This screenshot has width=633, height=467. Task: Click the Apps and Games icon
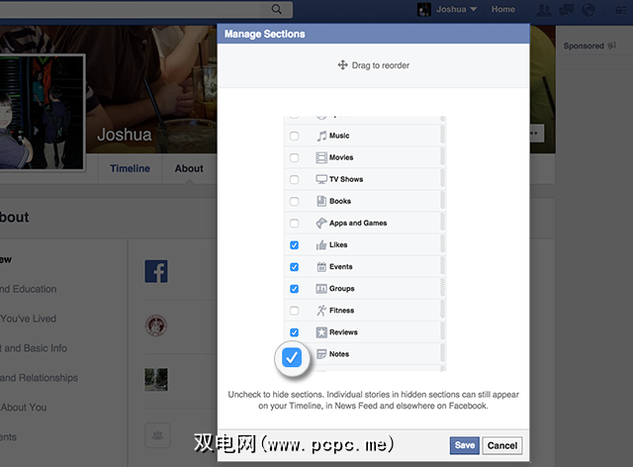click(321, 223)
